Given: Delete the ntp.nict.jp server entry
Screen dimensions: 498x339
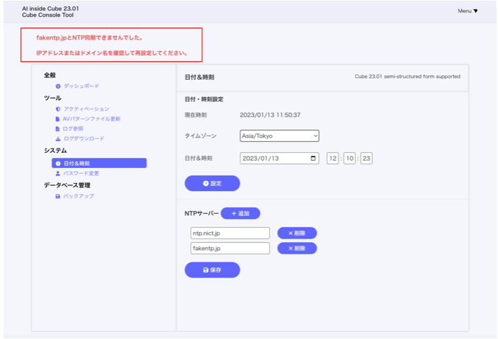Looking at the screenshot, I should coord(297,233).
